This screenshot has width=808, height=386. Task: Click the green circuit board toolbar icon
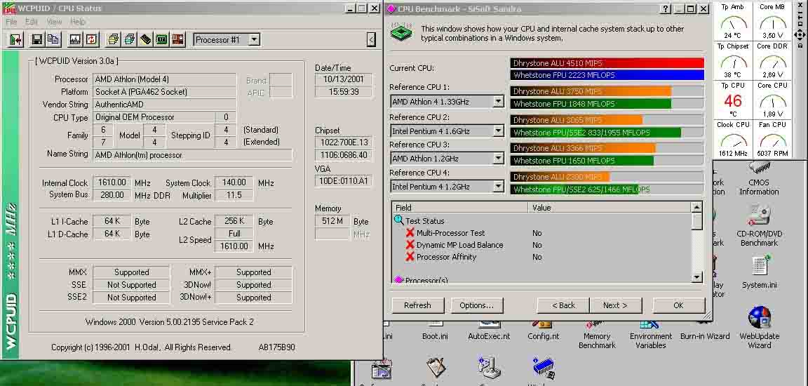tap(162, 39)
